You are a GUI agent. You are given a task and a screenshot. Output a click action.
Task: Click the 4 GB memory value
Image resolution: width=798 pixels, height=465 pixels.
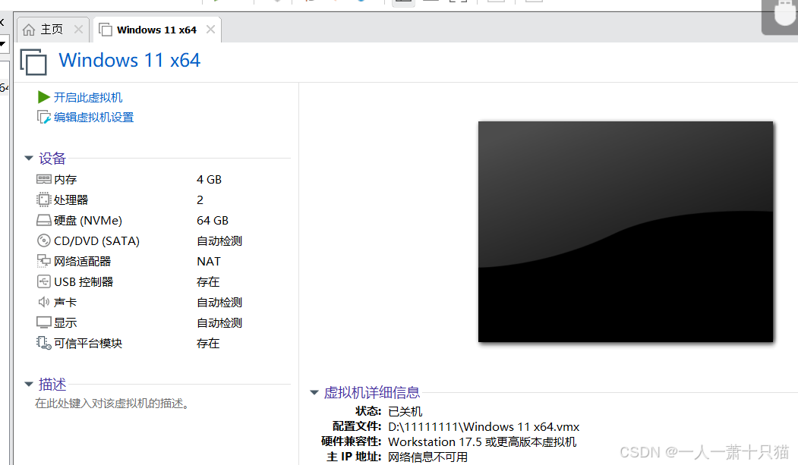coord(209,179)
